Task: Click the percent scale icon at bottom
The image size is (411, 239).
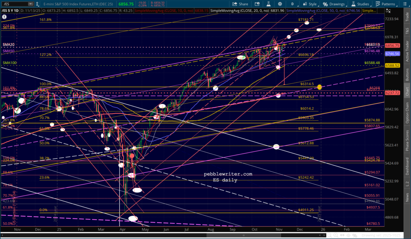Action: (355, 235)
